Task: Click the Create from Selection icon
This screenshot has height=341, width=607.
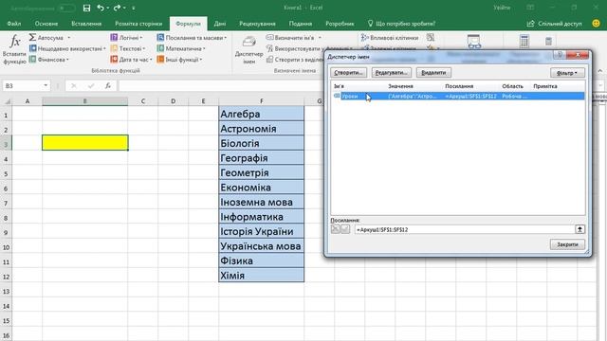Action: [269, 59]
